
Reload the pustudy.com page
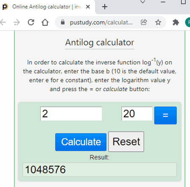pos(31,22)
